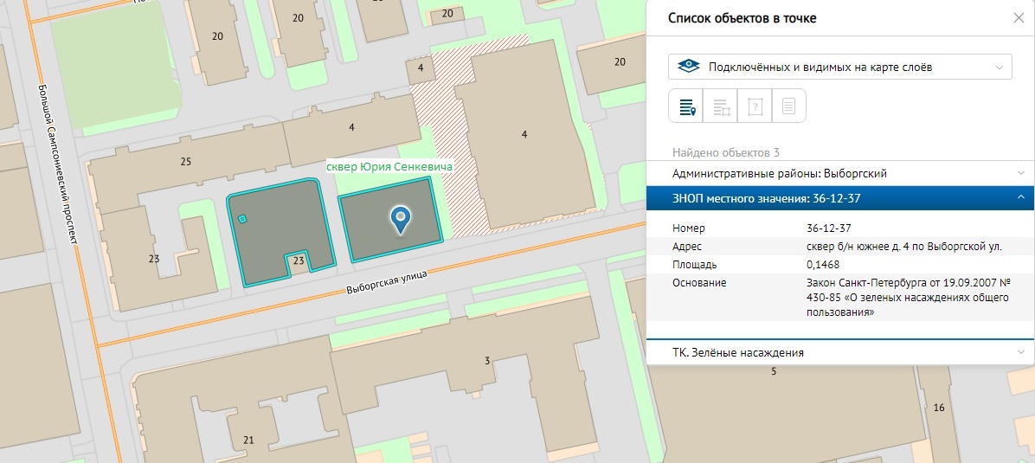Image resolution: width=1035 pixels, height=463 pixels.
Task: Click the Адрес value in details
Action: [903, 247]
